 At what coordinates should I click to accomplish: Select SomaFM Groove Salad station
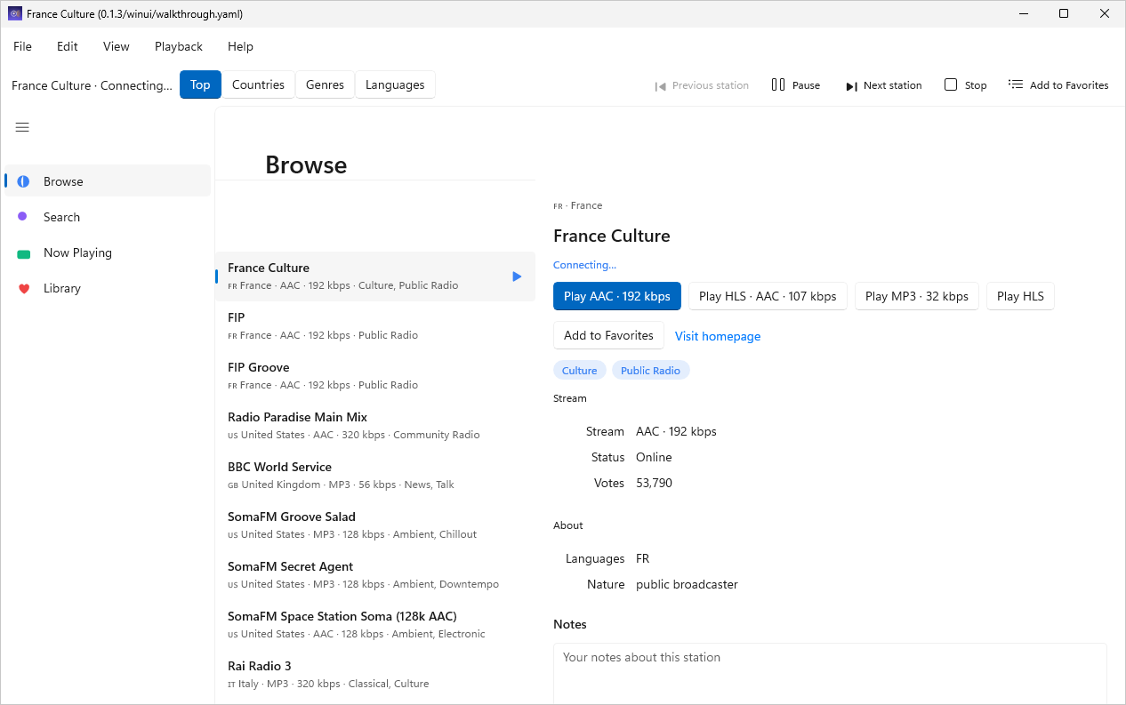coord(375,525)
